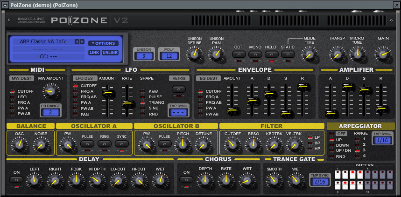
Task: Click the Envelope Release slider
Action: [303, 87]
